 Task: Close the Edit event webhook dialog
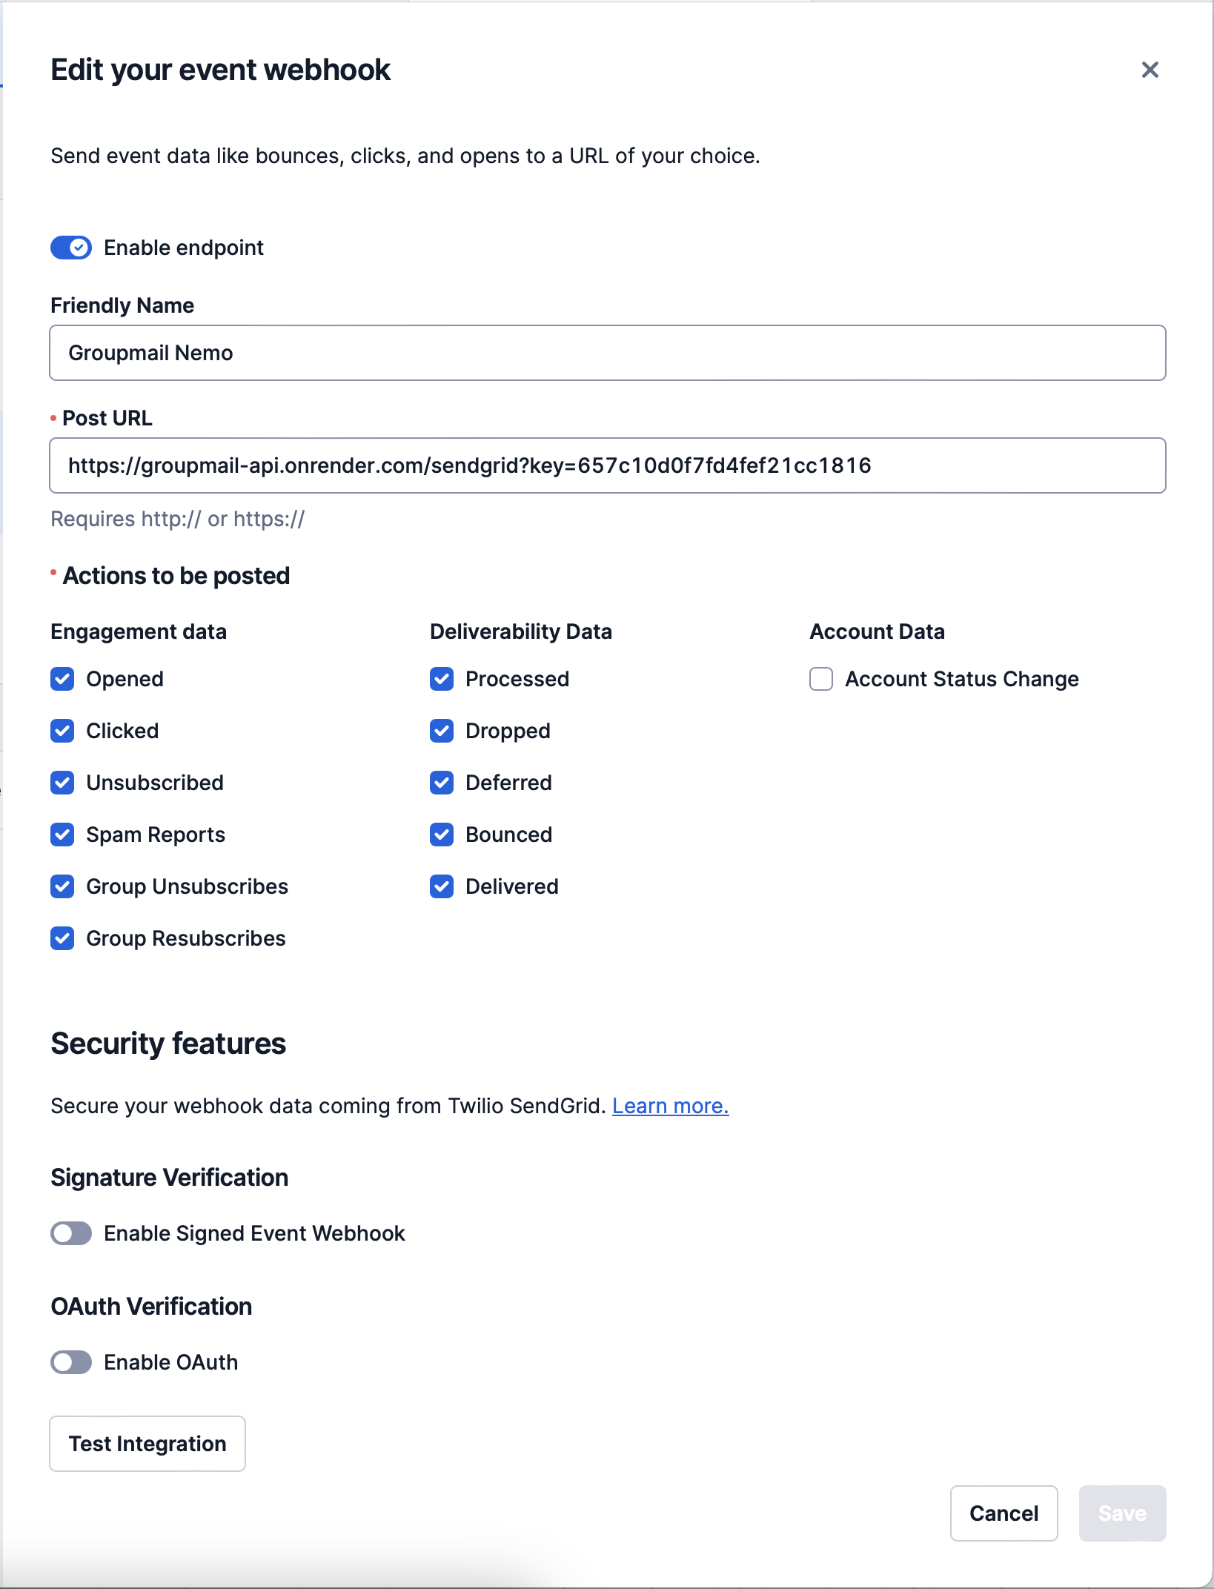tap(1150, 70)
